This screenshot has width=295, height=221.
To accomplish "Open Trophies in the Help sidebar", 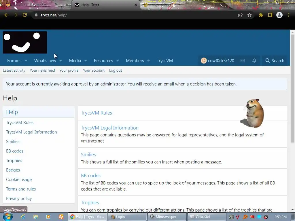I will coord(14,161).
